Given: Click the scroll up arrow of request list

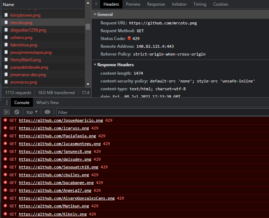Looking at the screenshot, I should pyautogui.click(x=88, y=3).
